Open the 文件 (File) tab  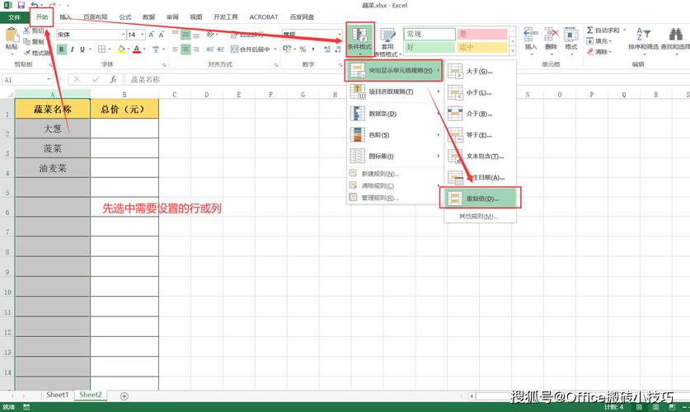click(x=14, y=17)
